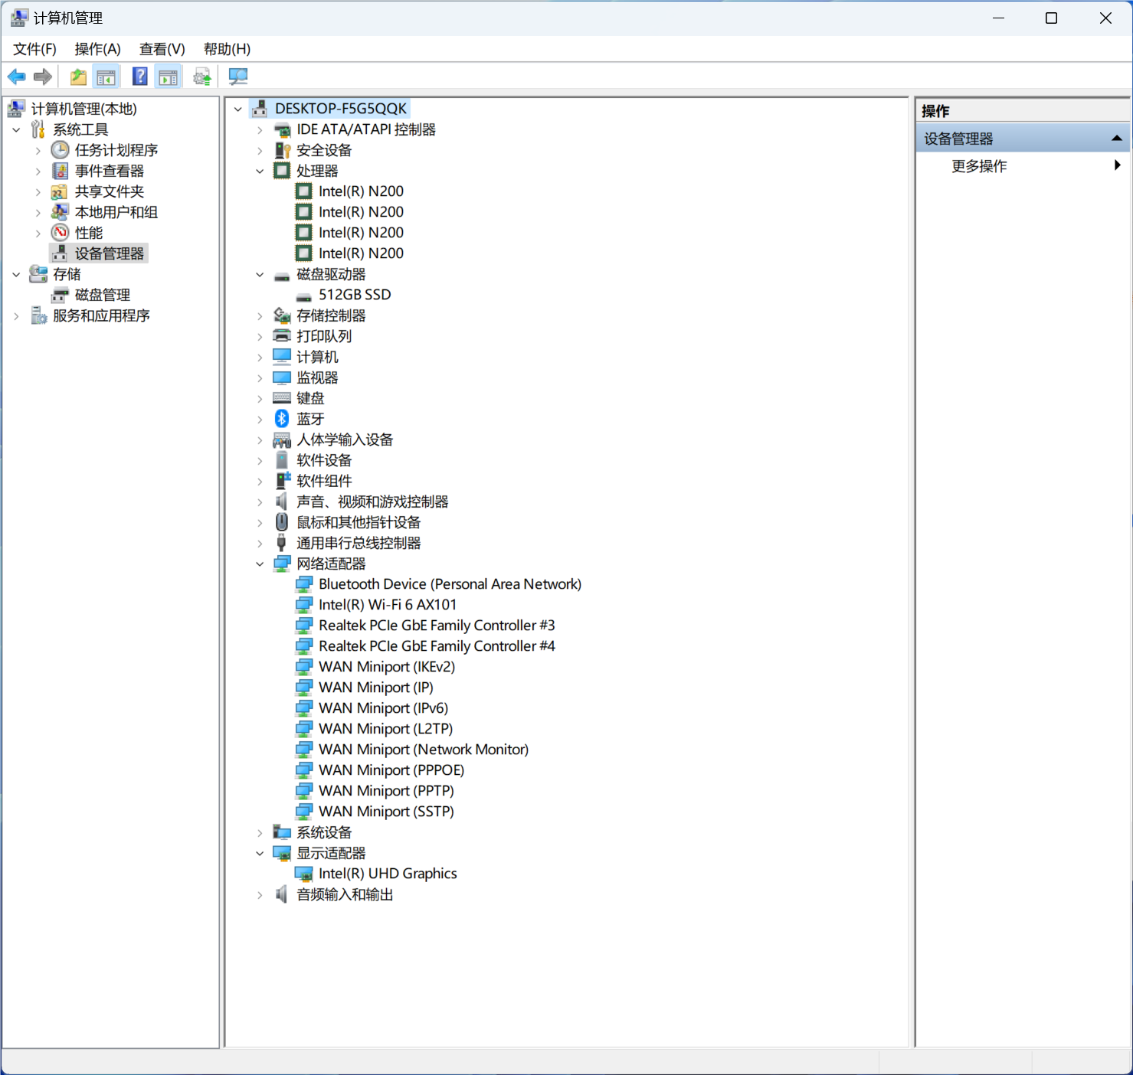The width and height of the screenshot is (1133, 1075).
Task: Select the DESKTOP-F5G5QQK root node
Action: point(340,109)
